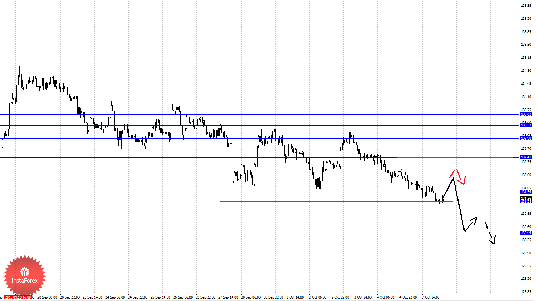The width and height of the screenshot is (537, 301).
Task: Click the 132.35 price axis value
Action: 526,162
